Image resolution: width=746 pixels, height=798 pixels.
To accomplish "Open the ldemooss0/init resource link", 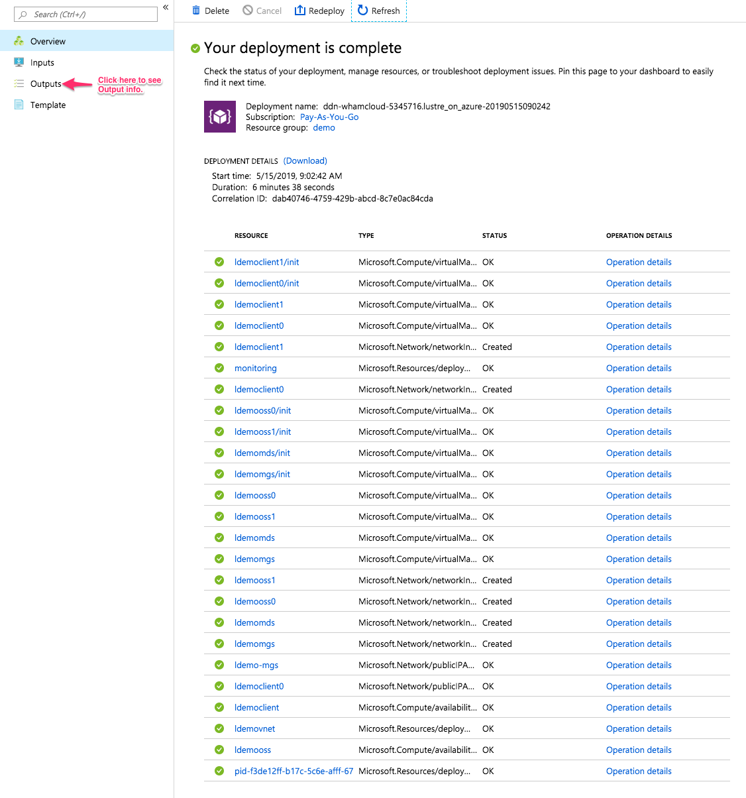I will click(262, 410).
